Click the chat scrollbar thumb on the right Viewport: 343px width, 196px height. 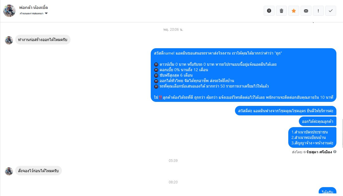pos(342,134)
